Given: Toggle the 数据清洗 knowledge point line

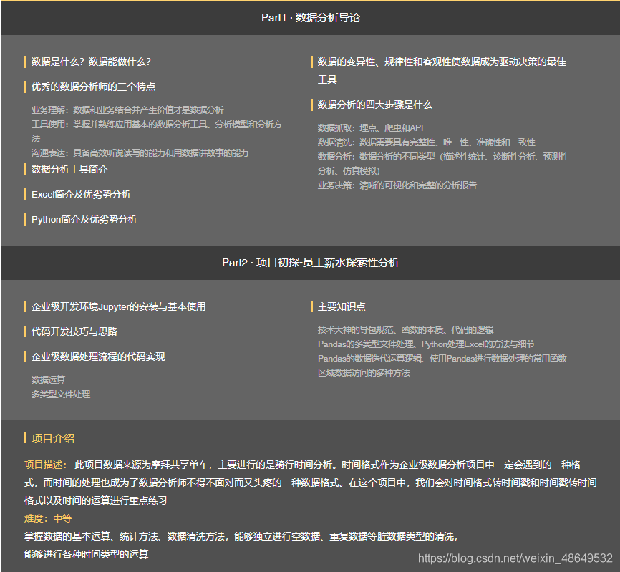Looking at the screenshot, I should click(426, 142).
